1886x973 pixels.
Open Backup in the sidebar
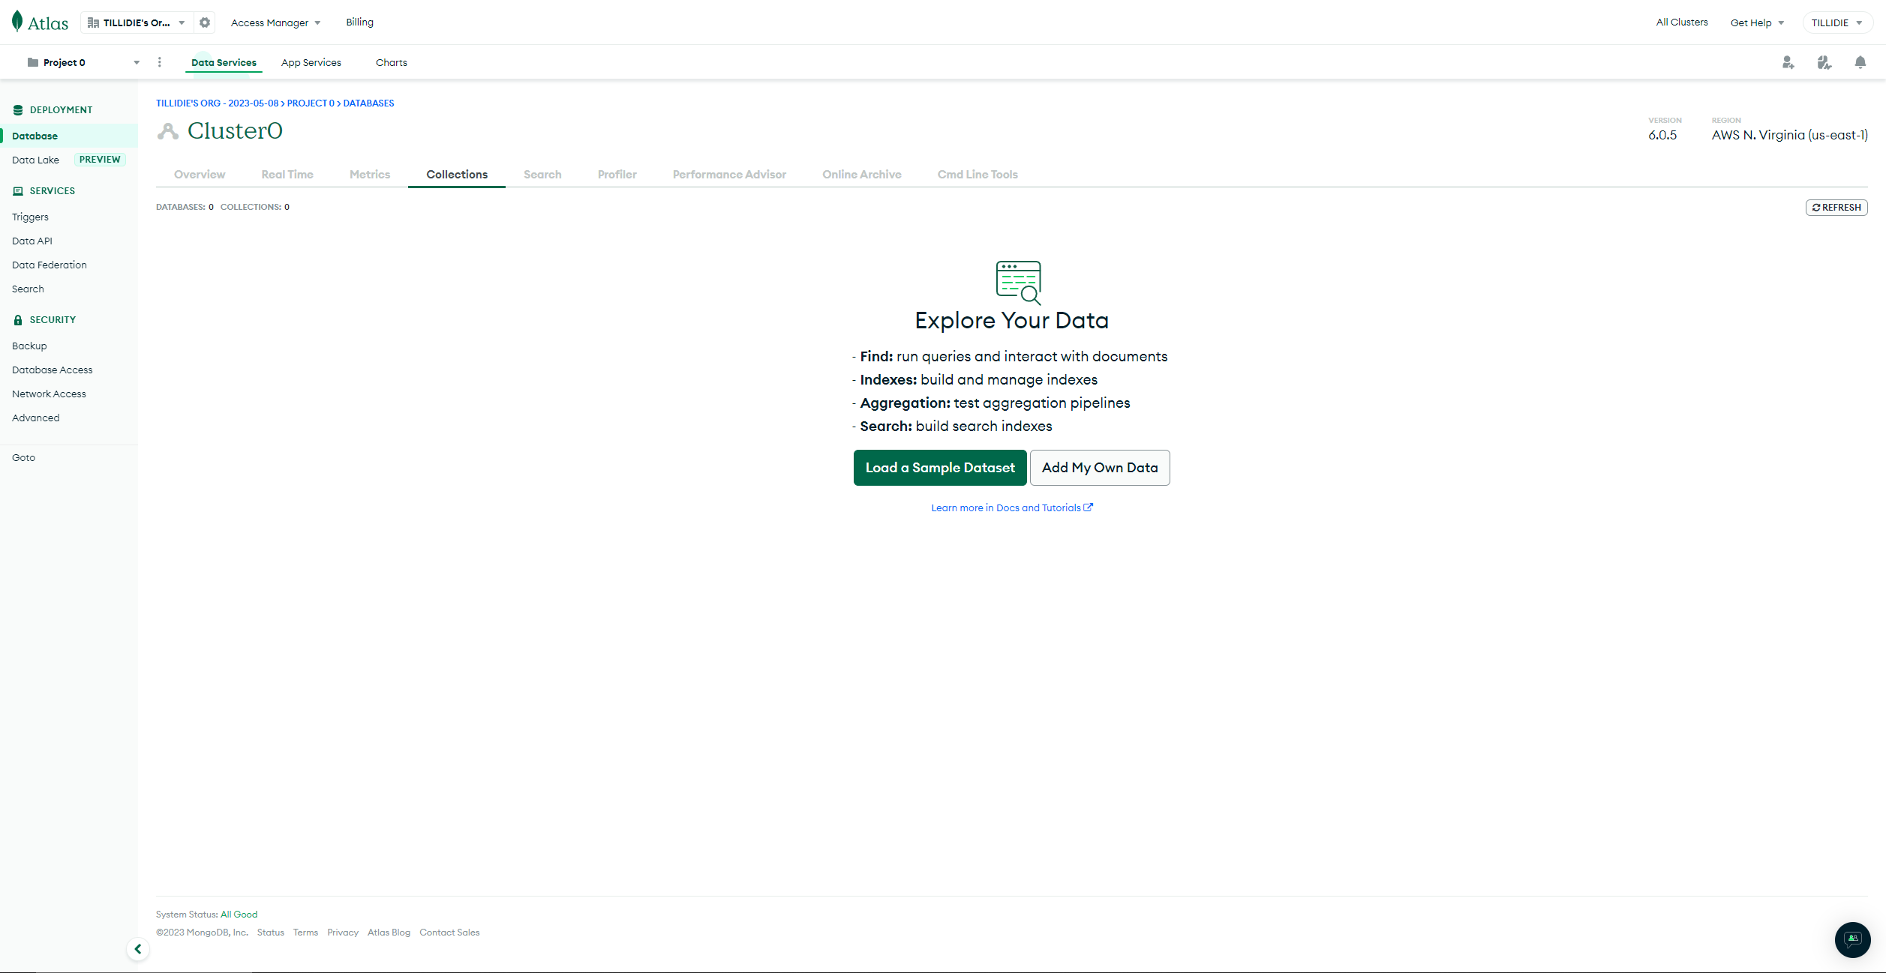[x=29, y=346]
